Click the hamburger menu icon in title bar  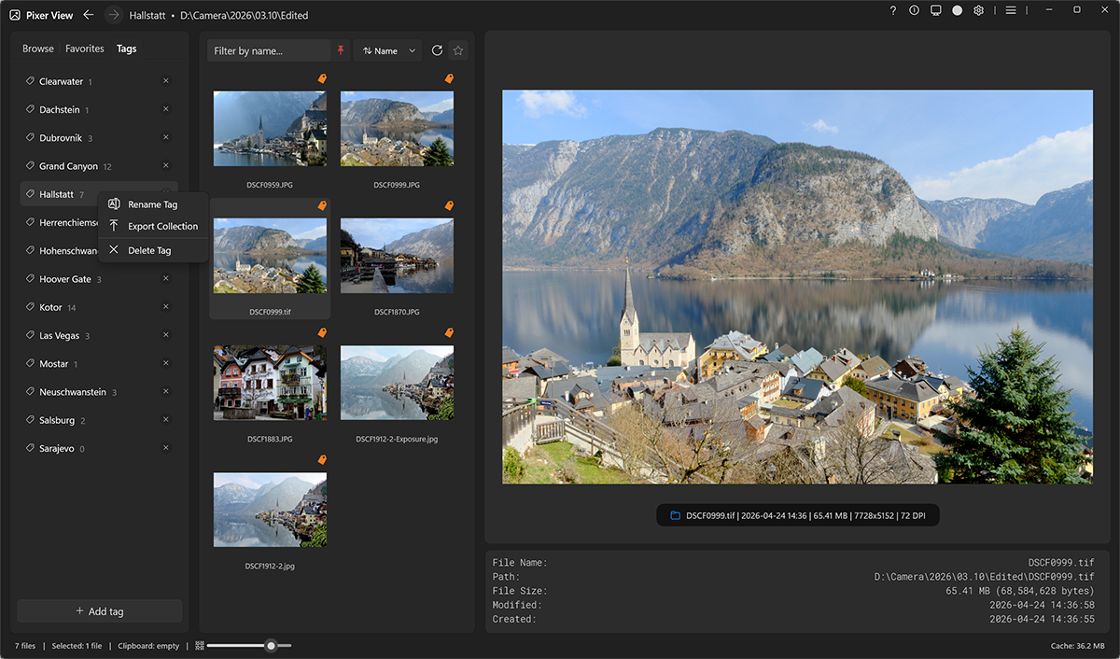tap(1011, 10)
